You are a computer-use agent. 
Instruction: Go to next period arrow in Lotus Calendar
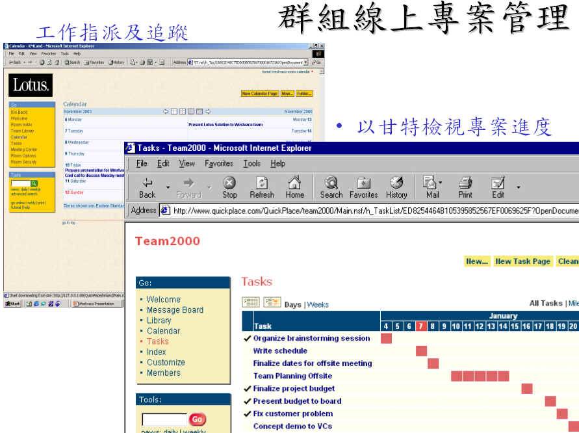[208, 112]
